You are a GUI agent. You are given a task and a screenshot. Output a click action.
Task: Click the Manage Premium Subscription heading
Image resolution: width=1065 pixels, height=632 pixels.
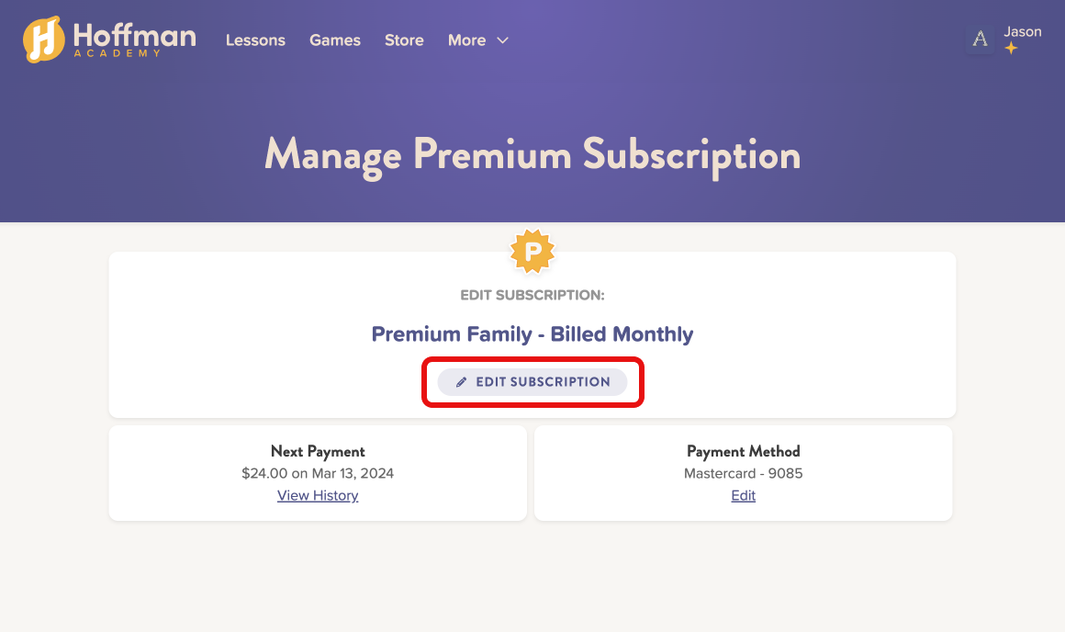click(x=532, y=154)
